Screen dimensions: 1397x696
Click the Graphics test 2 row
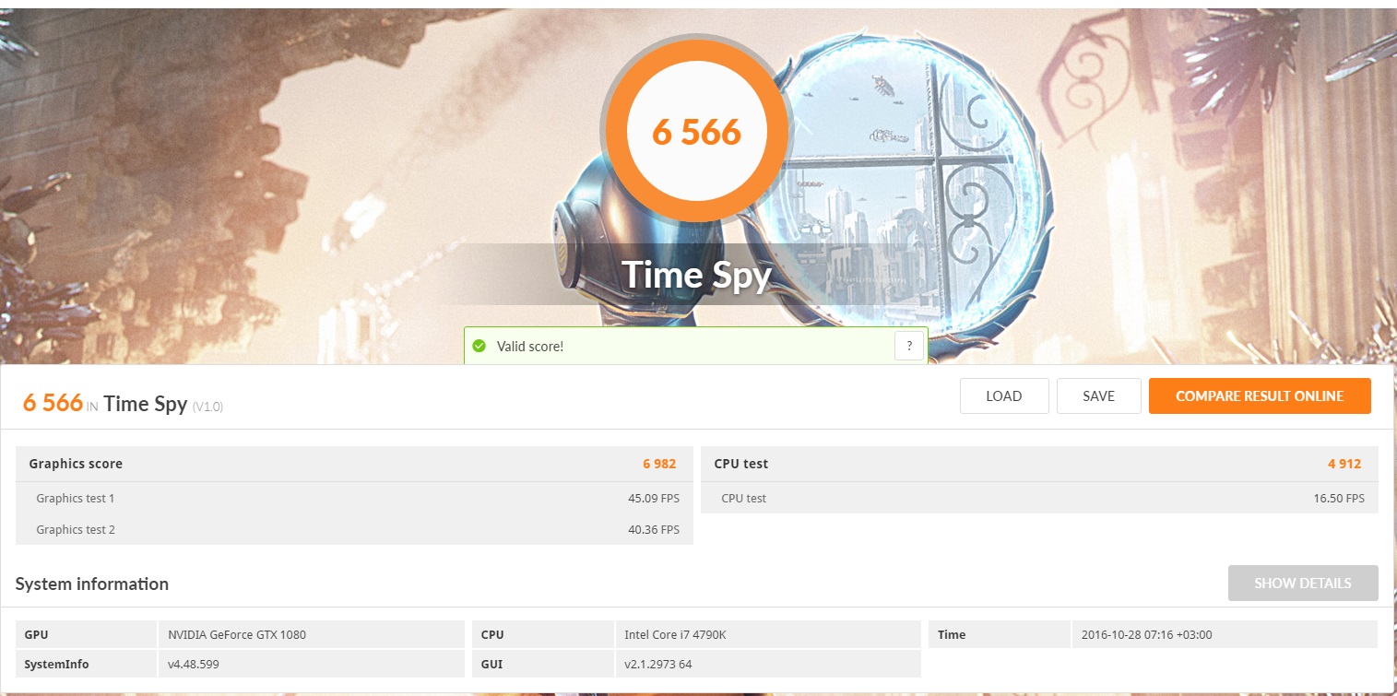354,529
